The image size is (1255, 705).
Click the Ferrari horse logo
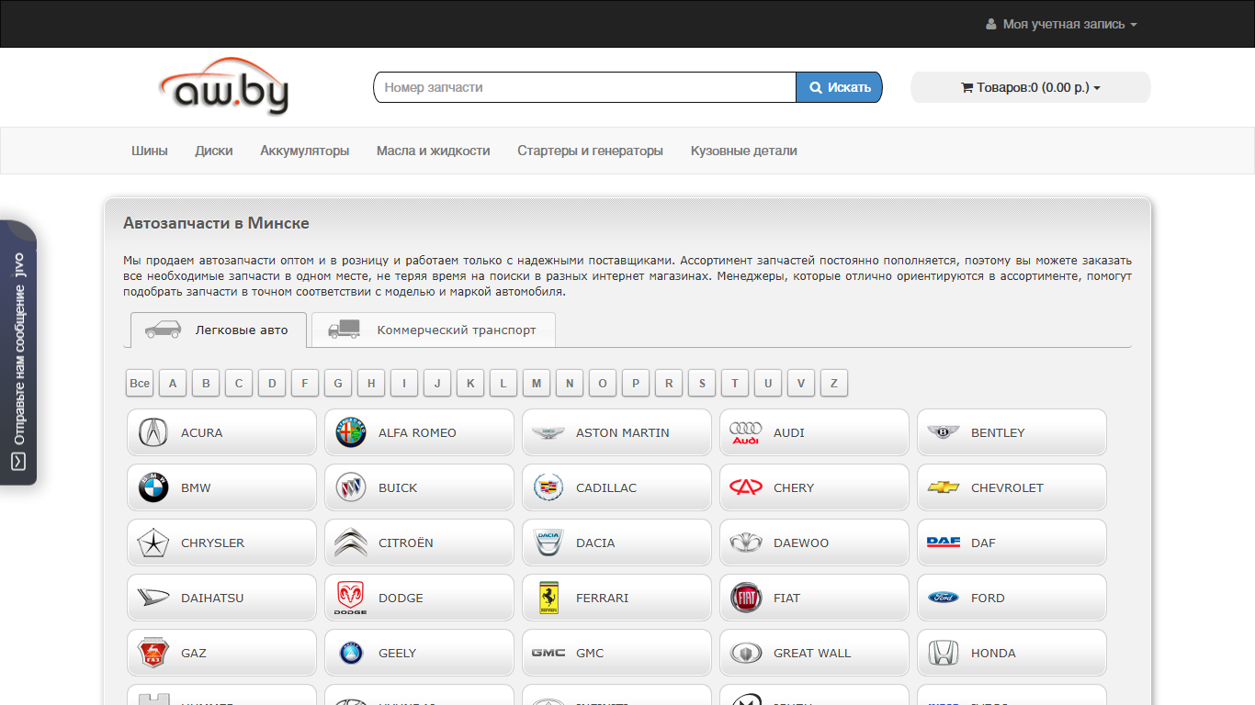(548, 598)
